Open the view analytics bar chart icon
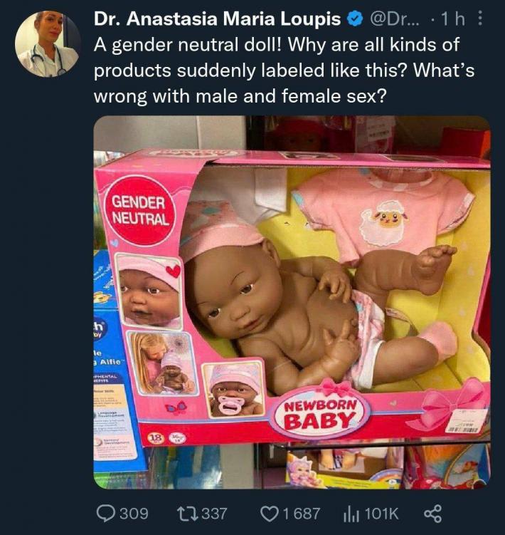505x535 pixels. pos(351,513)
